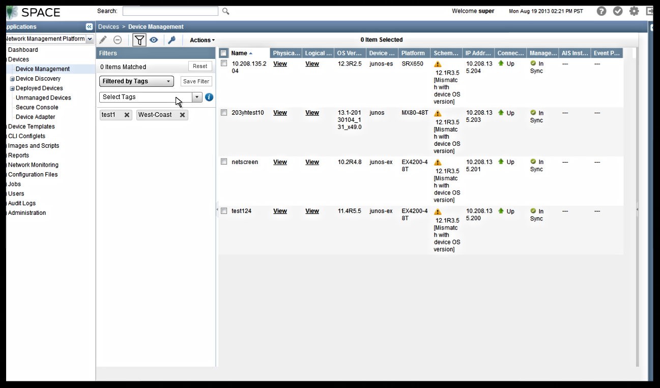The image size is (660, 388).
Task: Toggle the funnel filter icon
Action: point(139,40)
